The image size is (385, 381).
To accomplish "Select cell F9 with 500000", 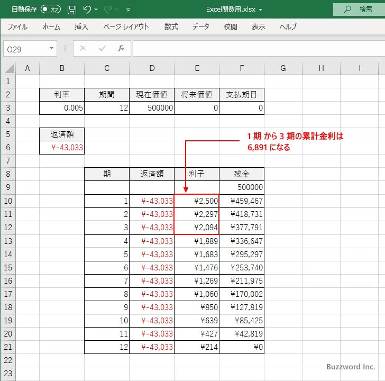I will click(x=242, y=187).
